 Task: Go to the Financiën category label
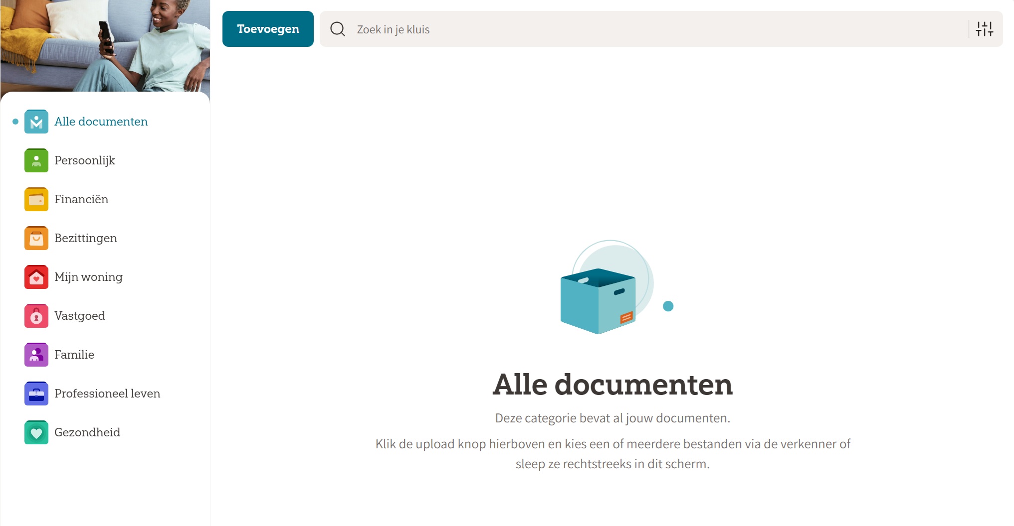[81, 199]
